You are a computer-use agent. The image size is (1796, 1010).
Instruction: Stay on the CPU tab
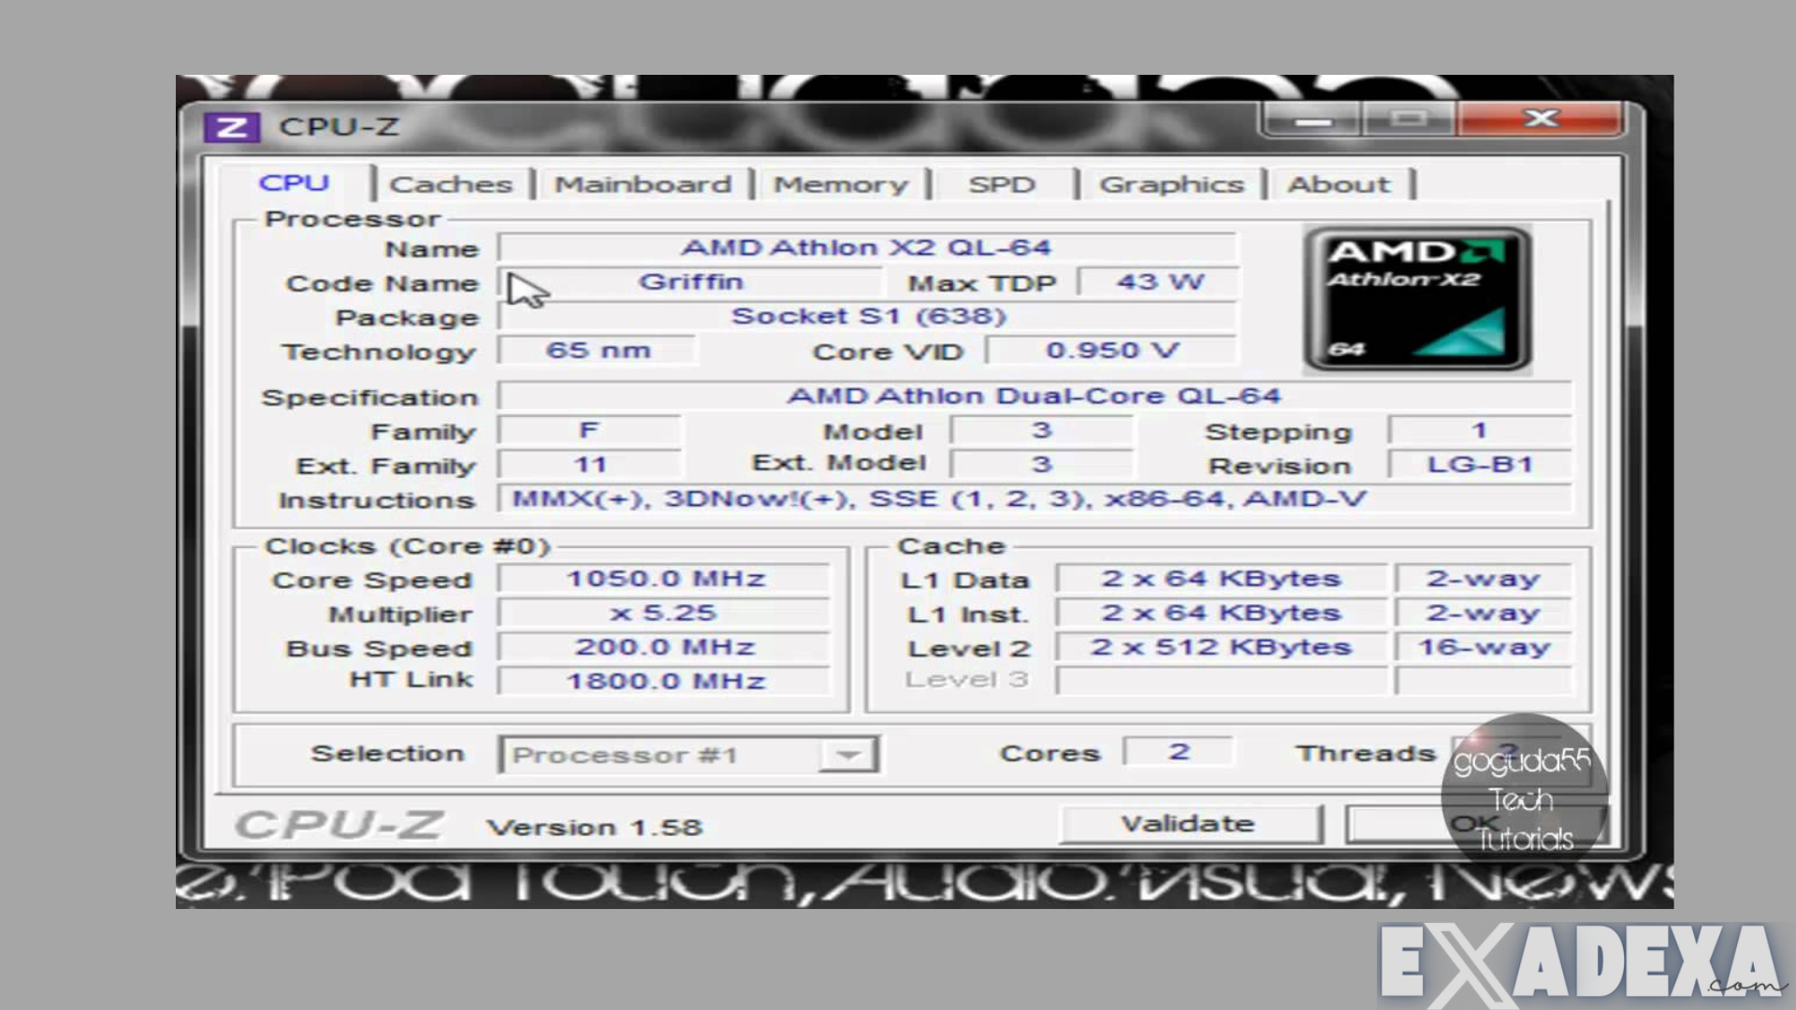[295, 182]
